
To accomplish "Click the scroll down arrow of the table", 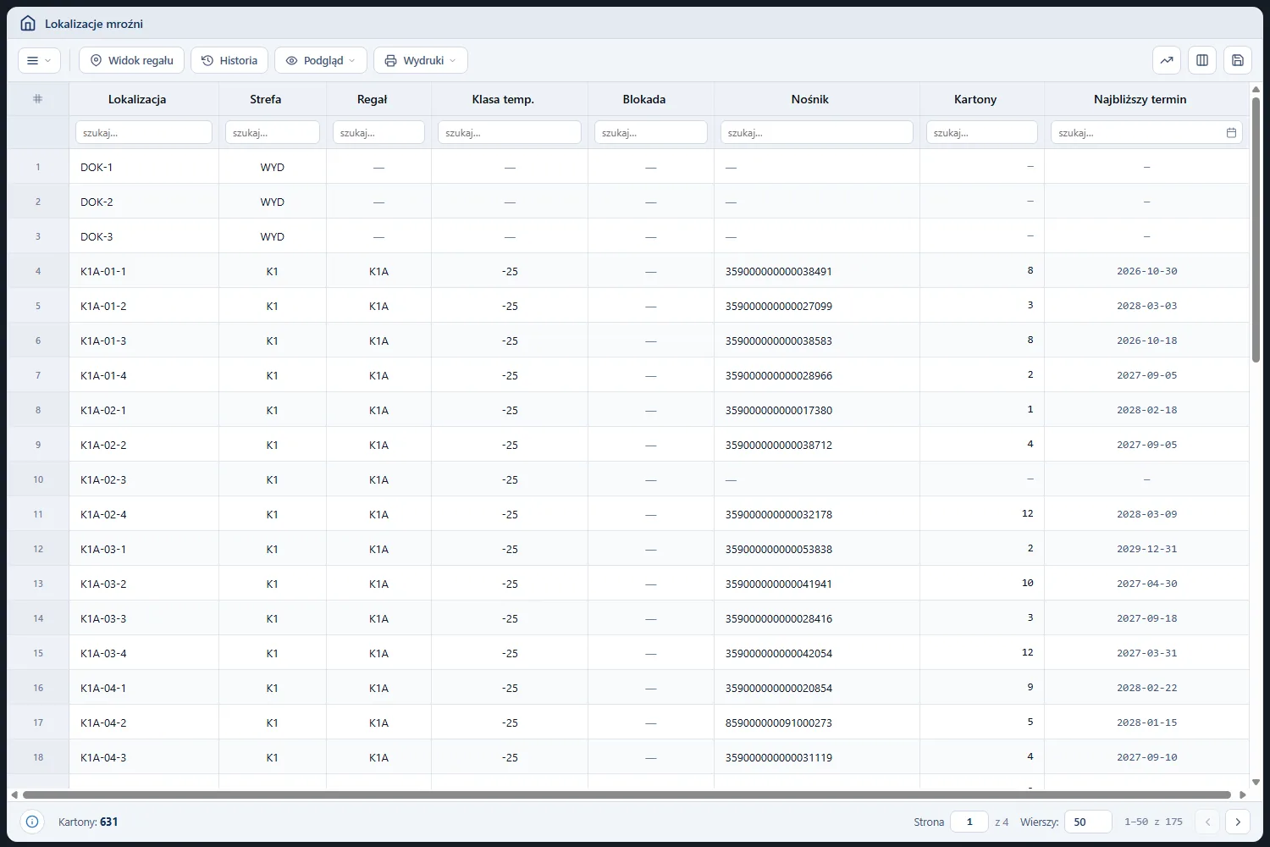I will (x=1256, y=783).
